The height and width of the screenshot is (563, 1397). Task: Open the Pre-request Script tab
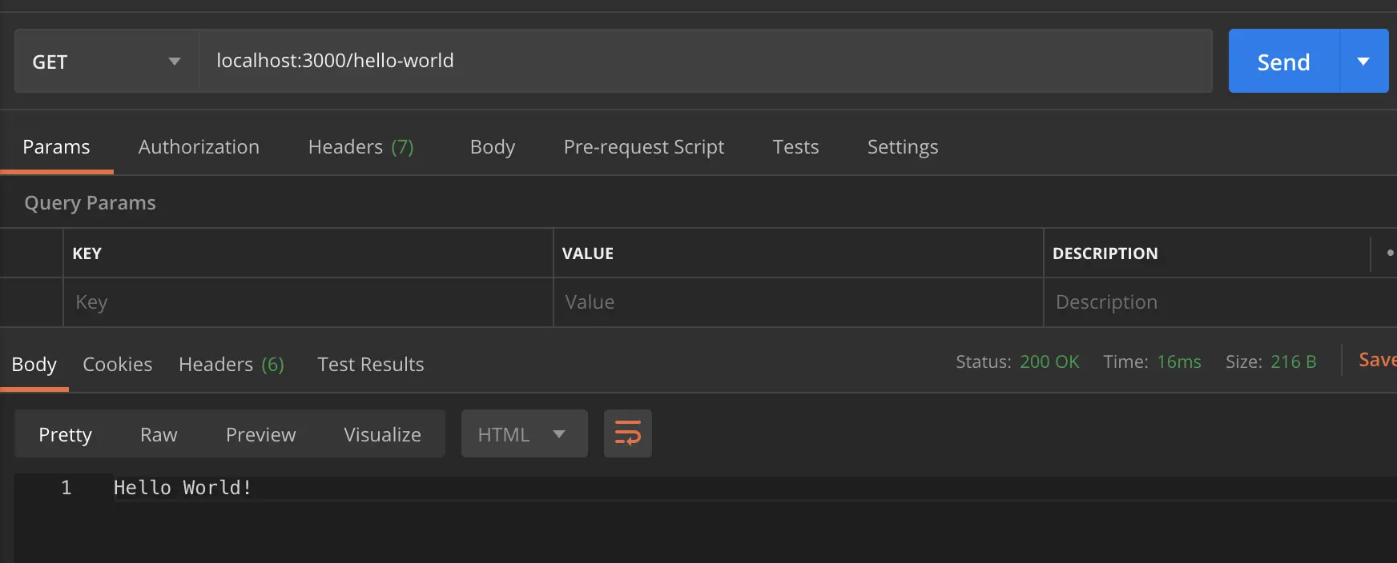click(643, 147)
